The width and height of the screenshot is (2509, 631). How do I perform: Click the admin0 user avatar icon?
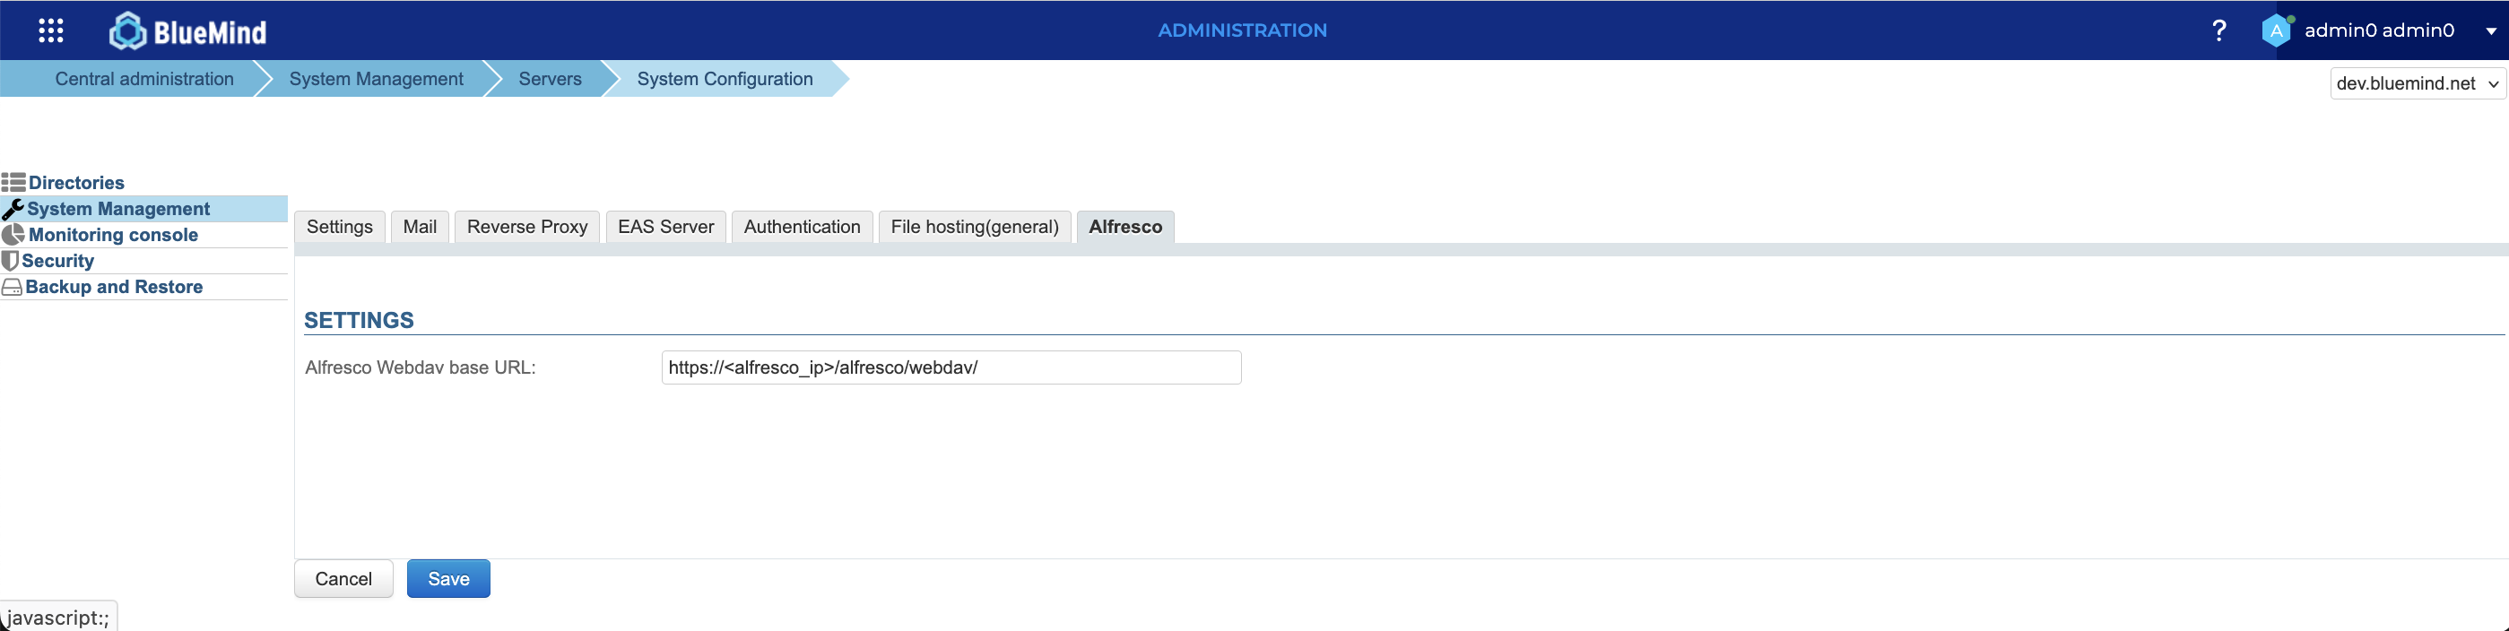(2275, 31)
